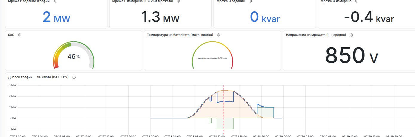Open the SoC panel title
The image size is (415, 137).
[x=11, y=35]
